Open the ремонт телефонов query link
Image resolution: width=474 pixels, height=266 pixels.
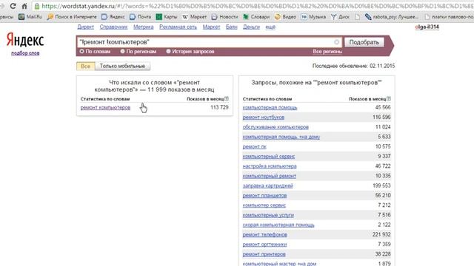[265, 234]
